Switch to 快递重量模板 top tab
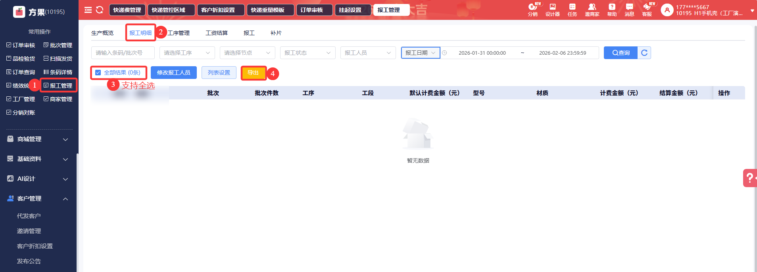The image size is (757, 272). (270, 10)
